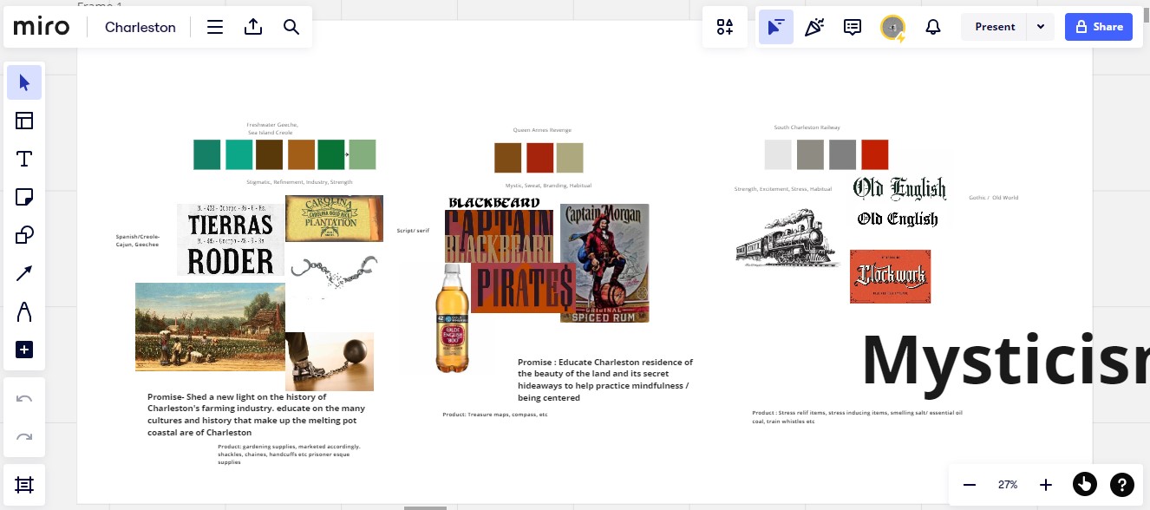Image resolution: width=1150 pixels, height=510 pixels.
Task: Select the Shapes tool
Action: [24, 235]
